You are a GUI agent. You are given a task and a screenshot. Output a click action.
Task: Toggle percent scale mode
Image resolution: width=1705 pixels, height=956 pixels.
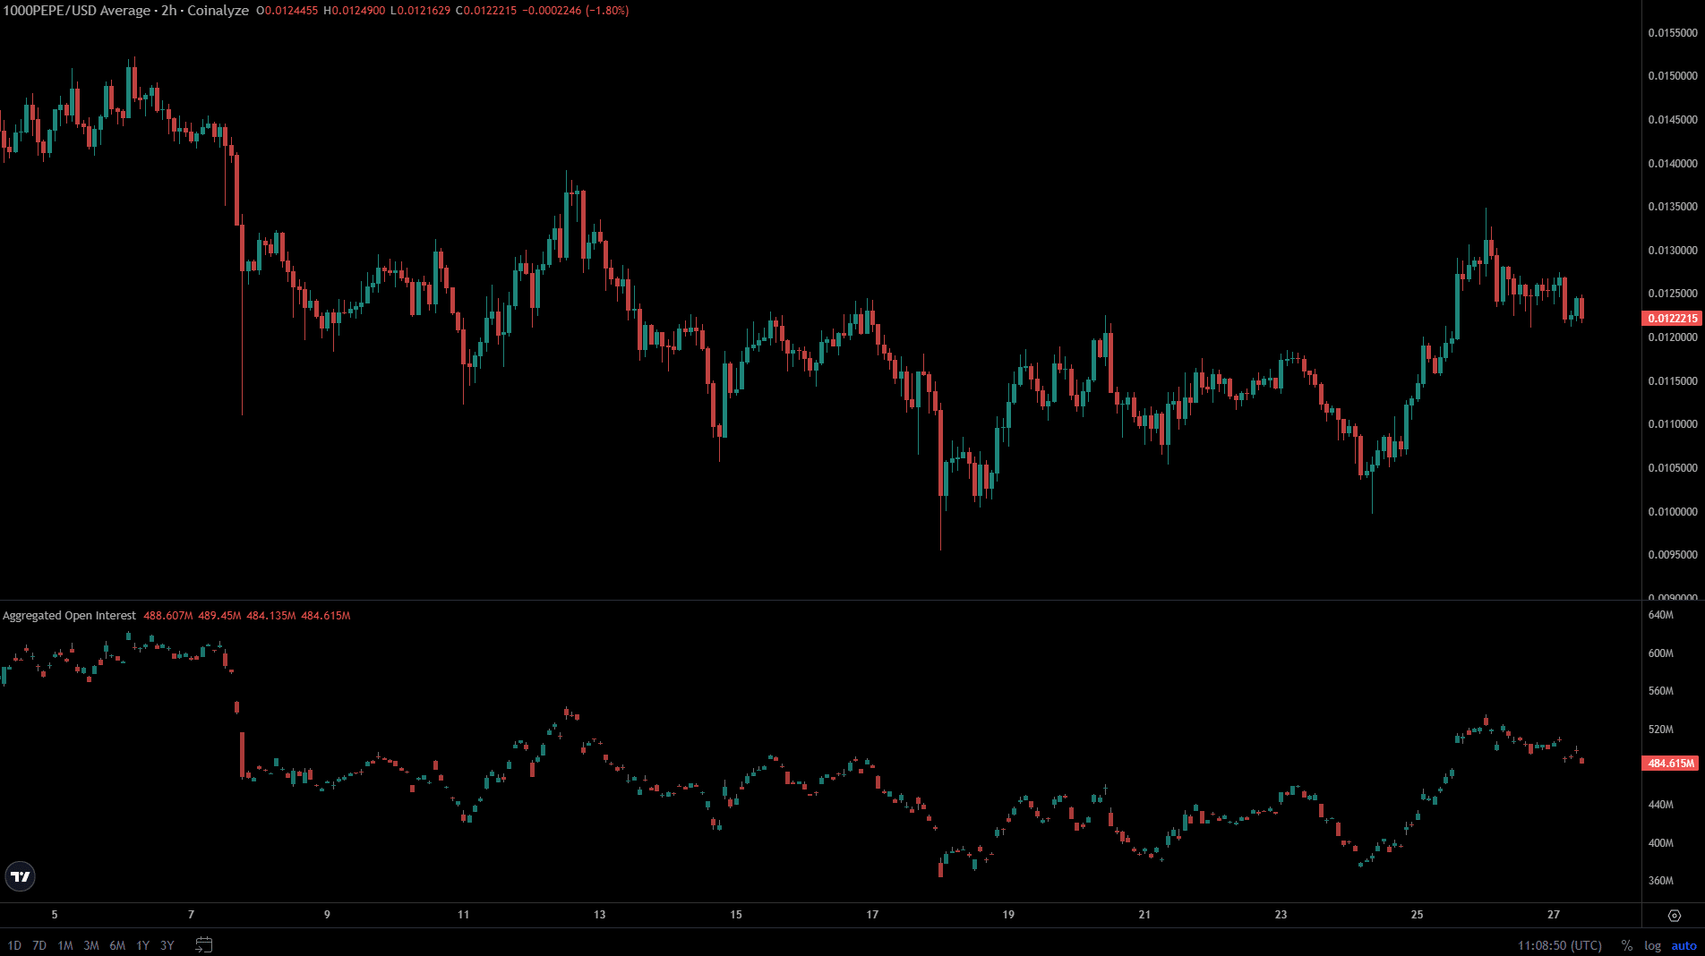pyautogui.click(x=1626, y=945)
